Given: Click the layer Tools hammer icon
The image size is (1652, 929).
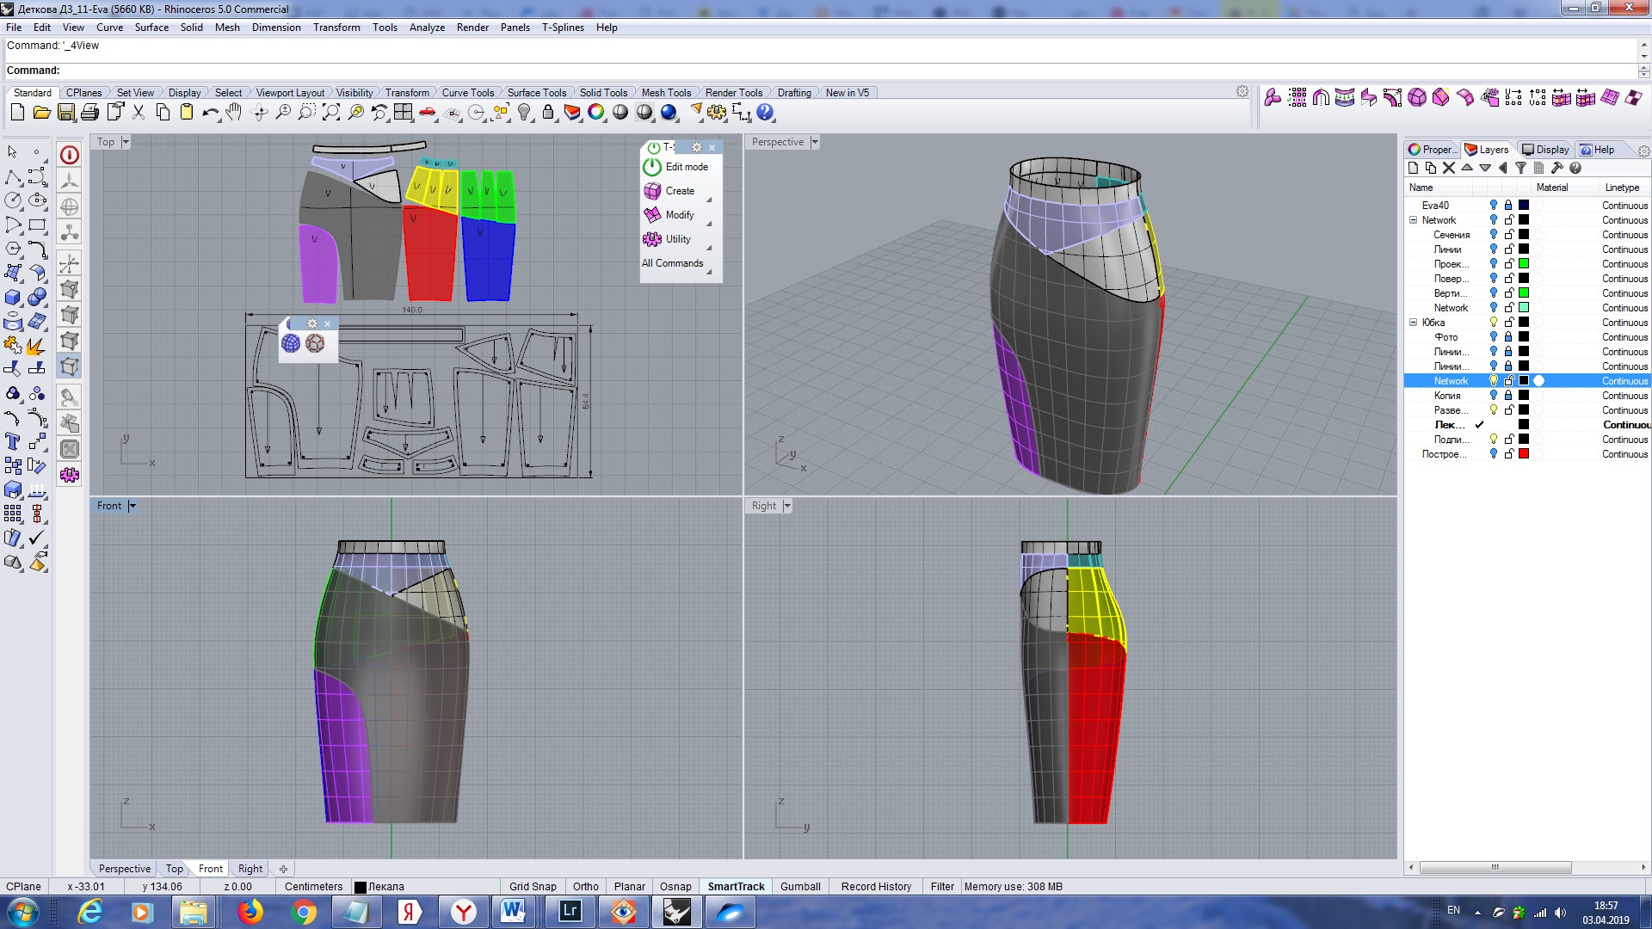Looking at the screenshot, I should click(1556, 169).
